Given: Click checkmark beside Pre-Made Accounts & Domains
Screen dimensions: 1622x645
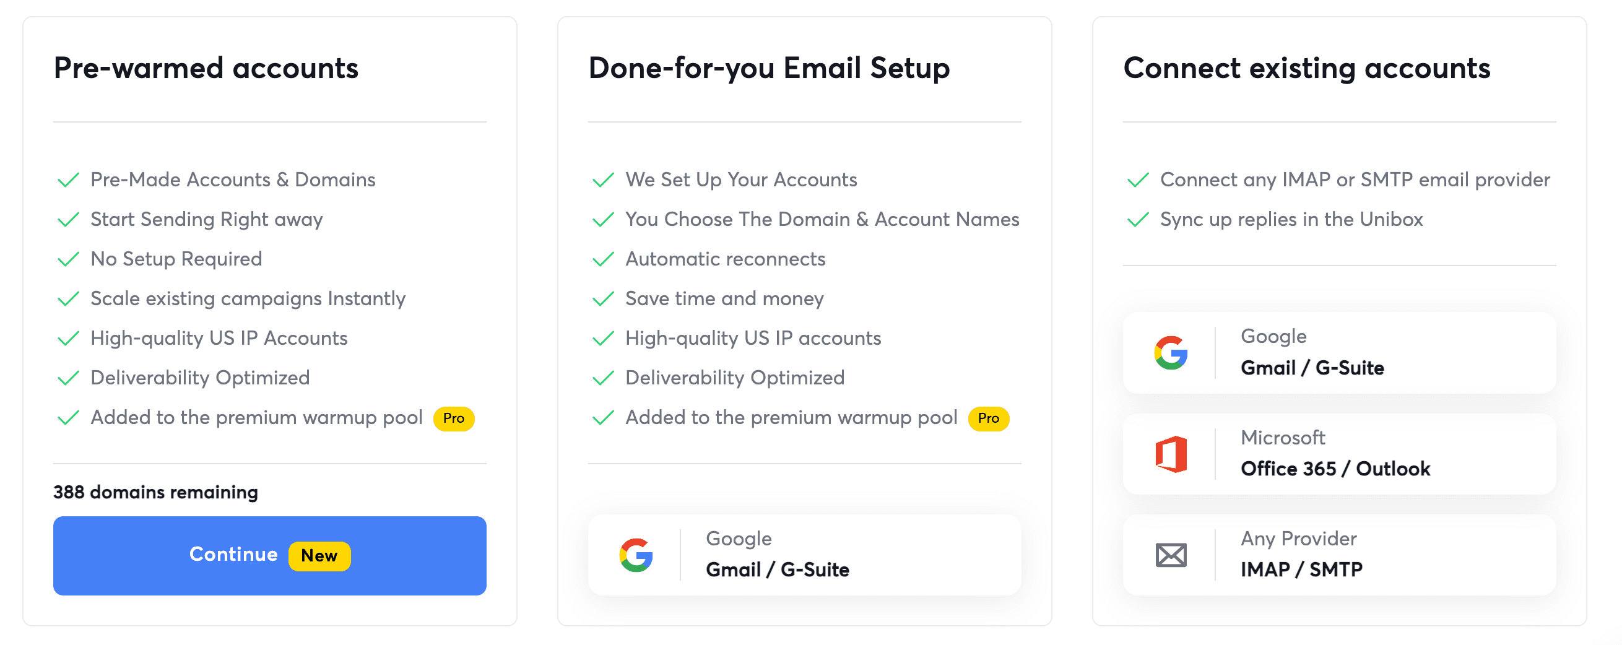Looking at the screenshot, I should tap(68, 181).
